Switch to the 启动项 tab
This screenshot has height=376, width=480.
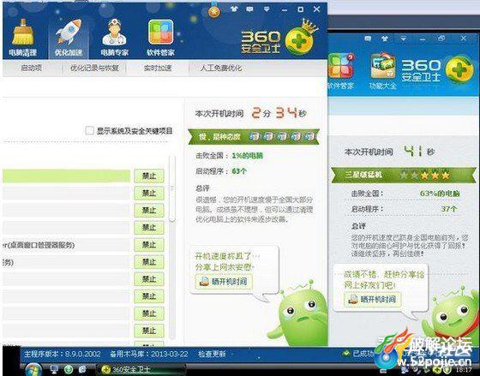pos(31,68)
